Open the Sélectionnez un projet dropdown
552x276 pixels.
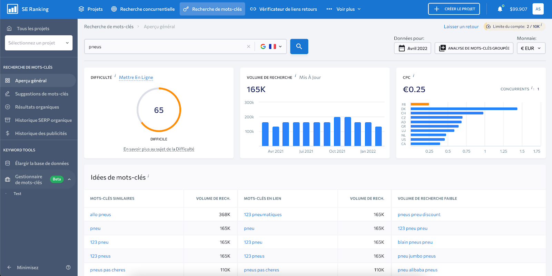click(39, 43)
